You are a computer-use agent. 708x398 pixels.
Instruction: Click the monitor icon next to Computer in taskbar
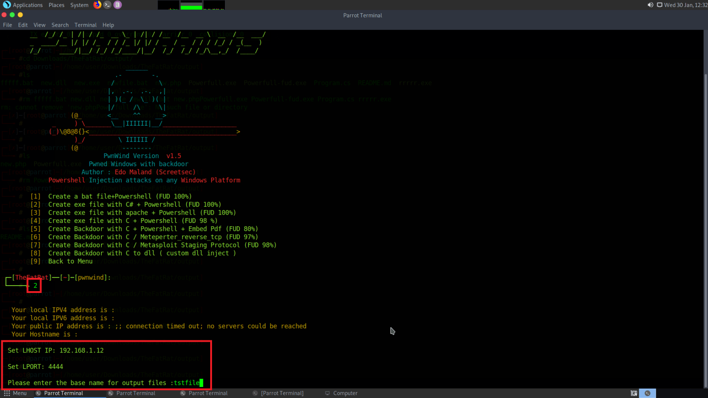click(328, 393)
